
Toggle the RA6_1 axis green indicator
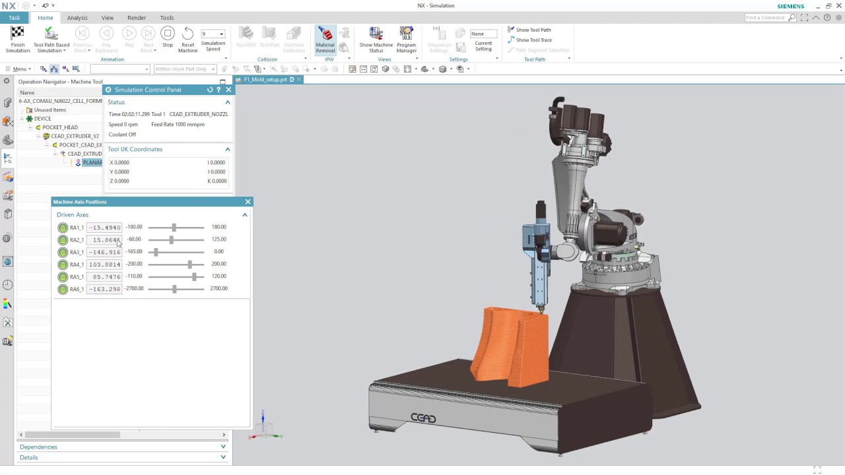click(63, 289)
